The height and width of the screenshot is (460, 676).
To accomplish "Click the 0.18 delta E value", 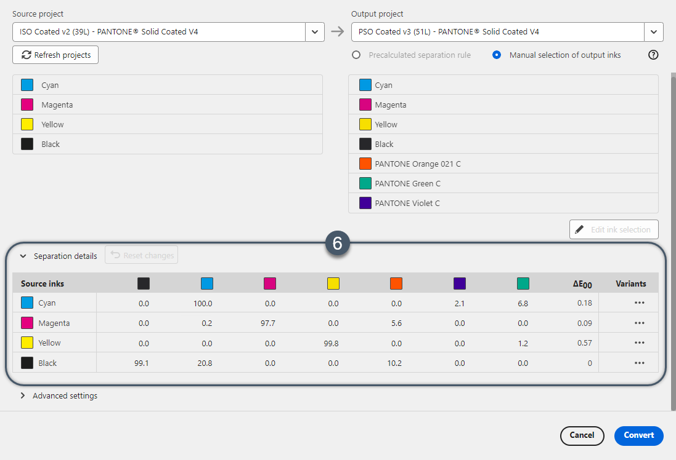I will pyautogui.click(x=585, y=303).
